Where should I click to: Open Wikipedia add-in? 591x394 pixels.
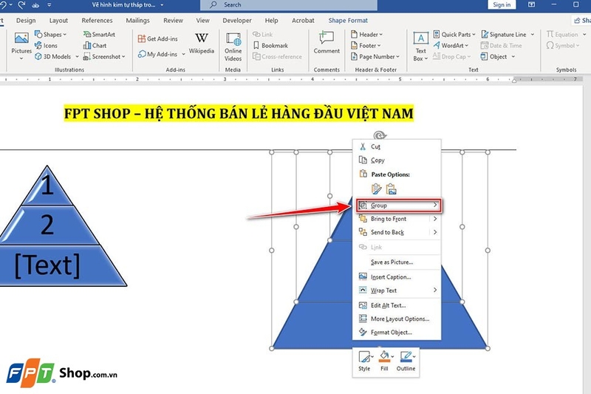(x=201, y=44)
